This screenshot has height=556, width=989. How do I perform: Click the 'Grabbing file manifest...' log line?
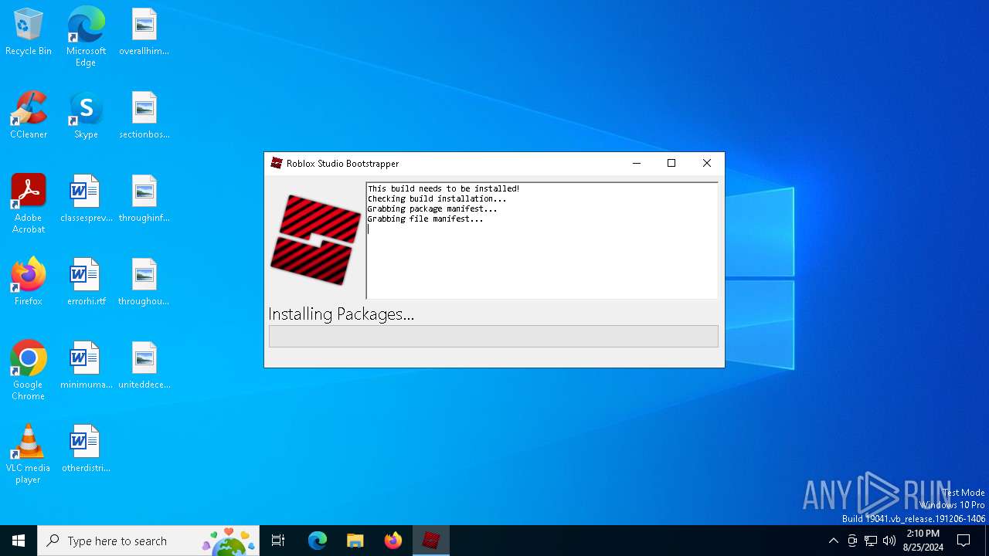pos(425,219)
